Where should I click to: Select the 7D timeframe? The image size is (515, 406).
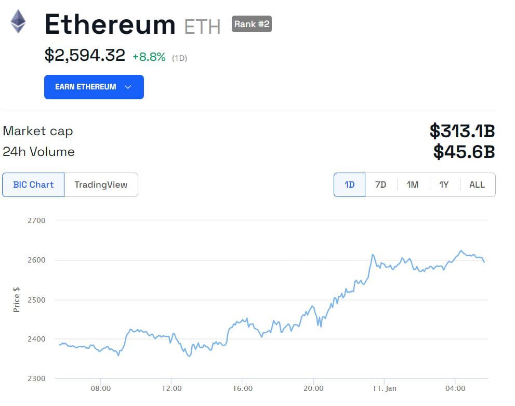tap(381, 185)
